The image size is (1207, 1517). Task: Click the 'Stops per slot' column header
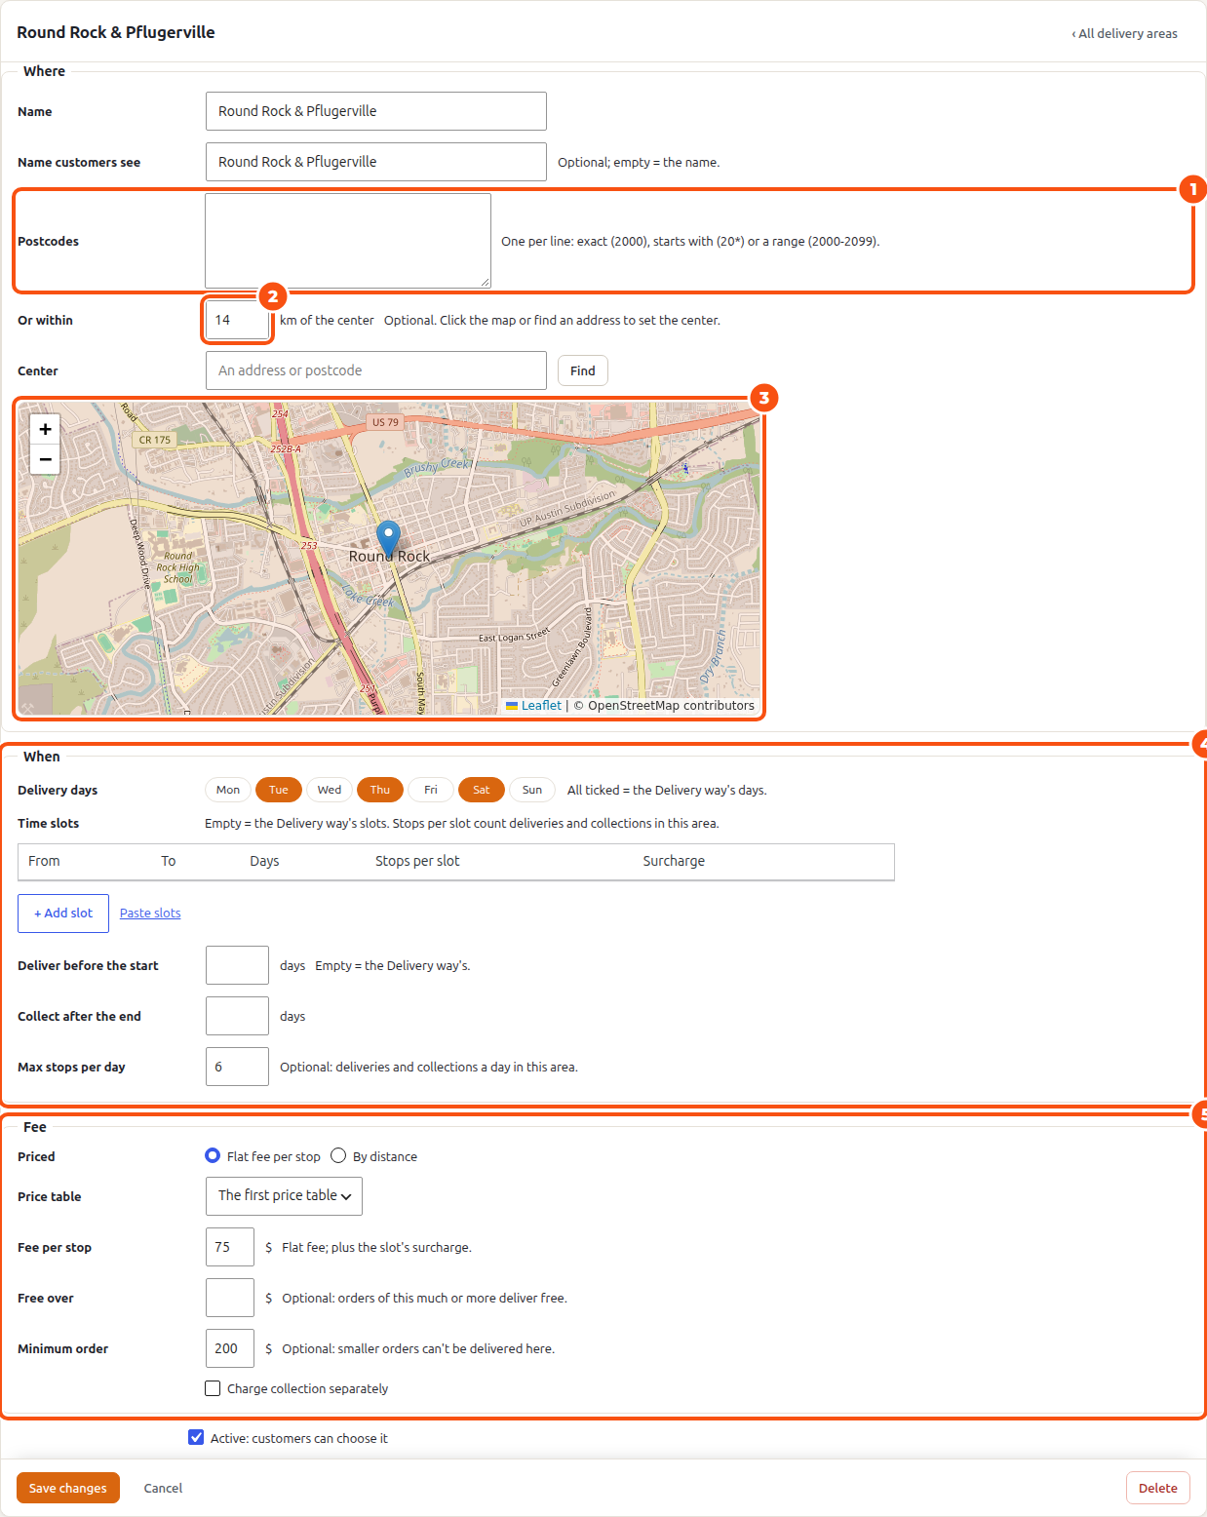click(417, 861)
